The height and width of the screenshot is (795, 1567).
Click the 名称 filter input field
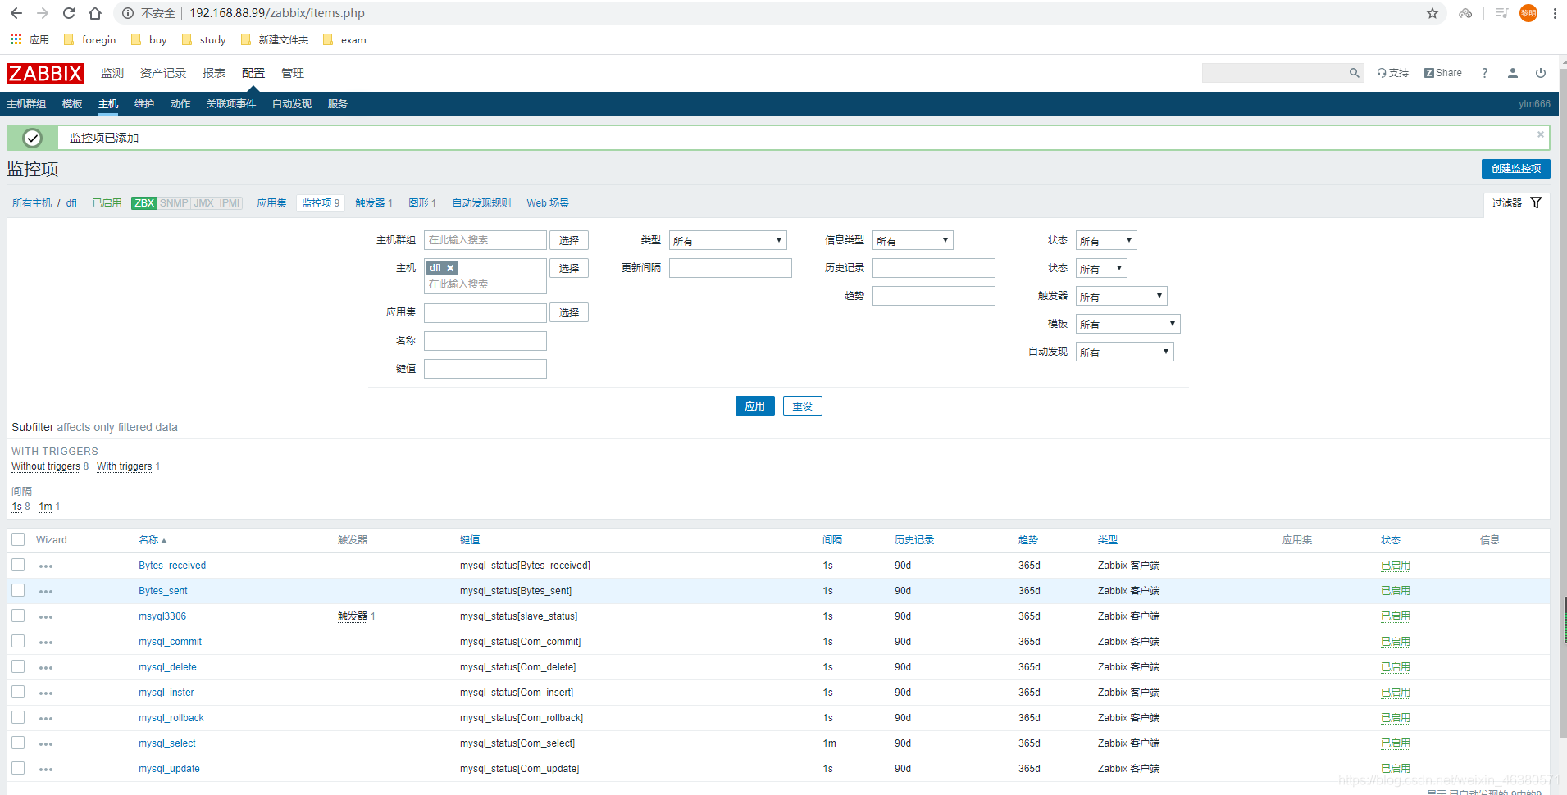[x=485, y=340]
